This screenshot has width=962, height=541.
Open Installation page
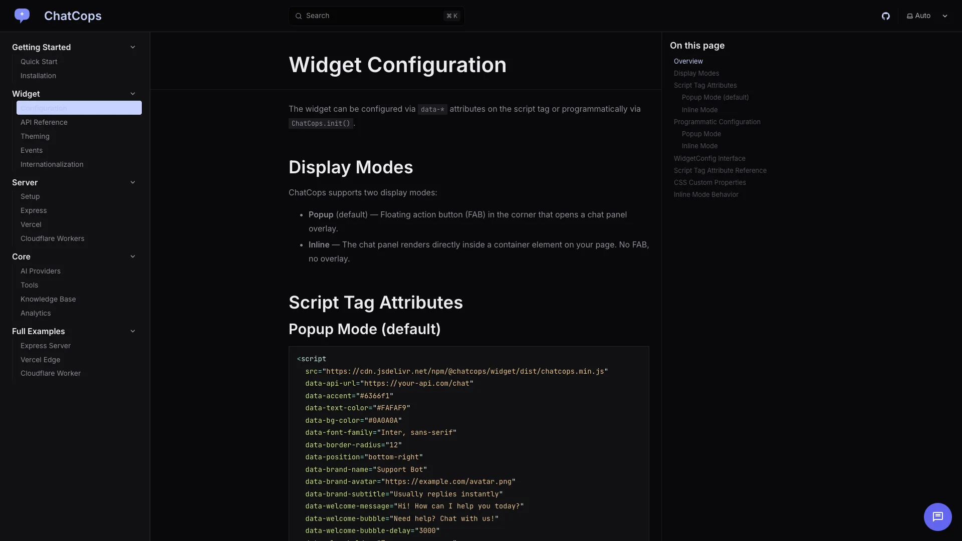click(x=38, y=76)
